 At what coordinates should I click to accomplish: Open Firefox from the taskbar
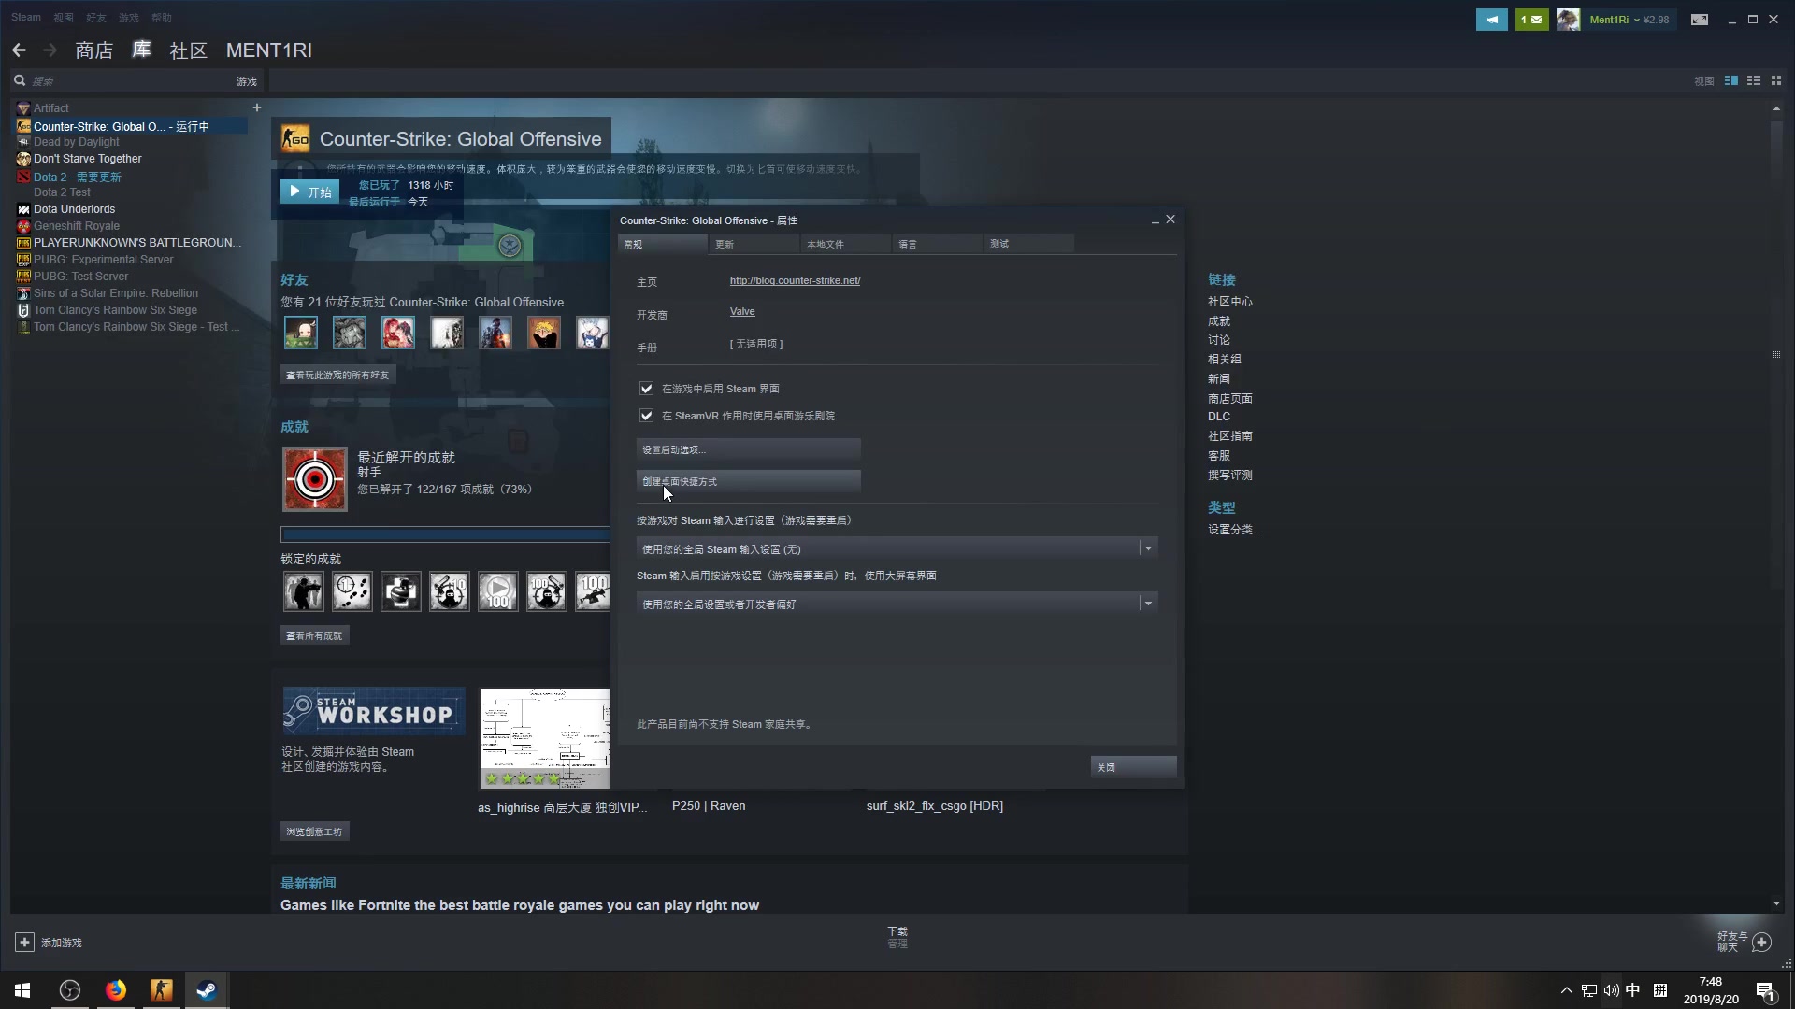click(x=116, y=990)
